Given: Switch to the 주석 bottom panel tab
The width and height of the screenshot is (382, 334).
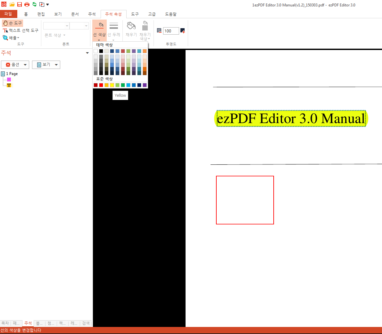Looking at the screenshot, I should [x=28, y=323].
